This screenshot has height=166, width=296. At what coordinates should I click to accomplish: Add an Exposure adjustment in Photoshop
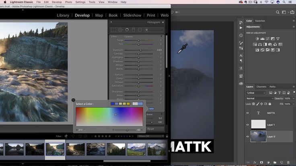[273, 38]
